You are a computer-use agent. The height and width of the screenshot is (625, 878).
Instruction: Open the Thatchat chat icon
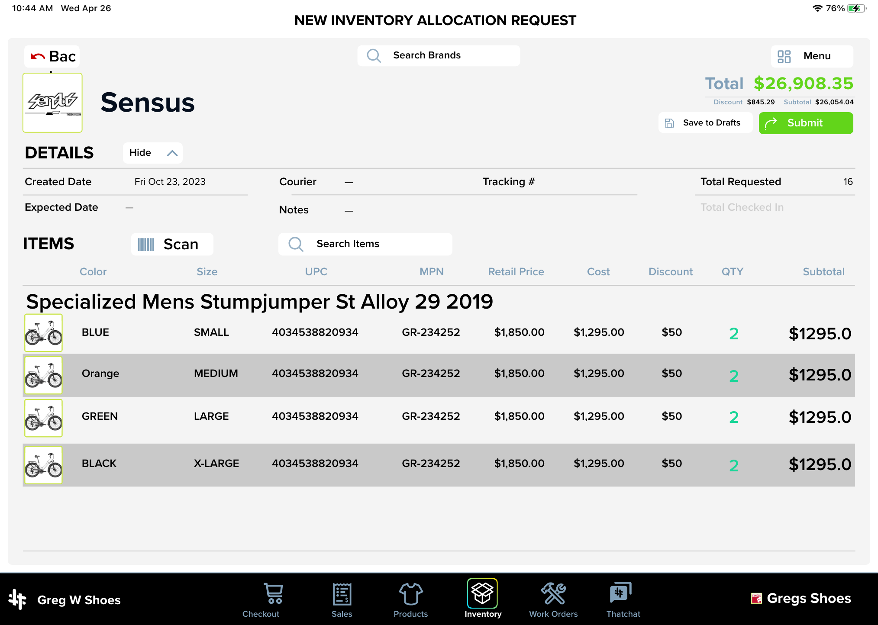[621, 593]
